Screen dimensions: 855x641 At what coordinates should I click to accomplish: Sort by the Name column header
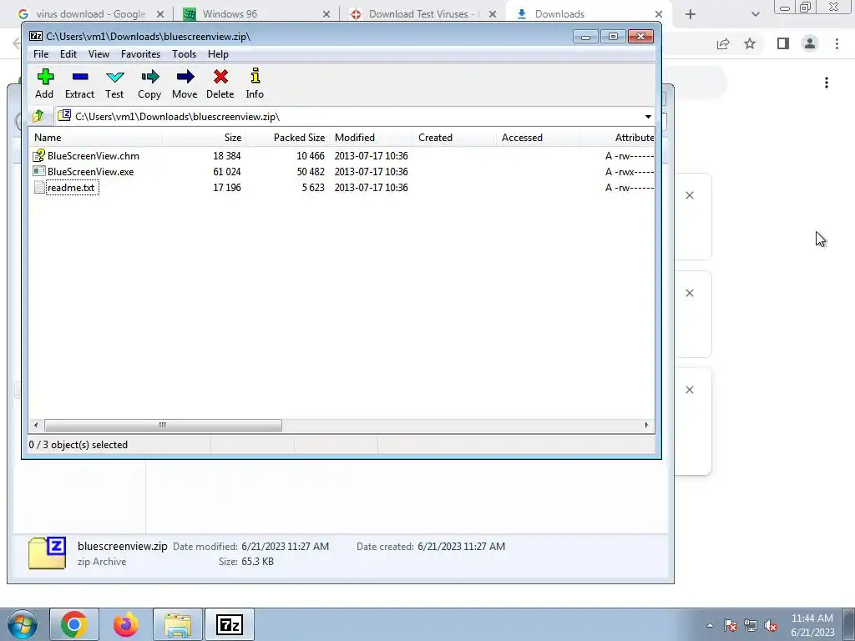tap(95, 138)
